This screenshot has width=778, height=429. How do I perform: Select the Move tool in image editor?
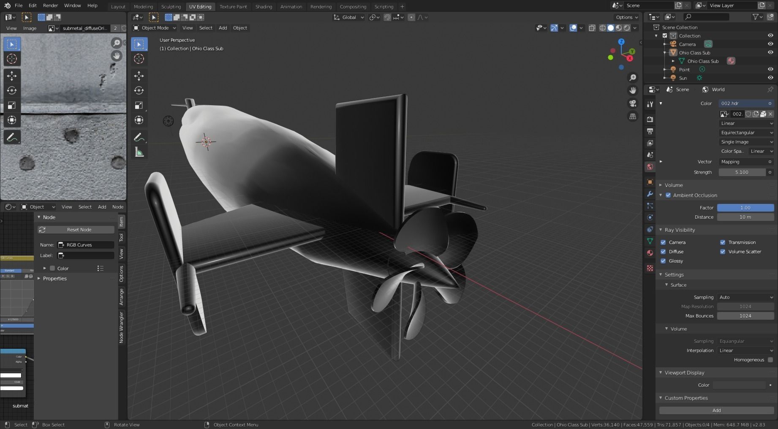click(12, 76)
